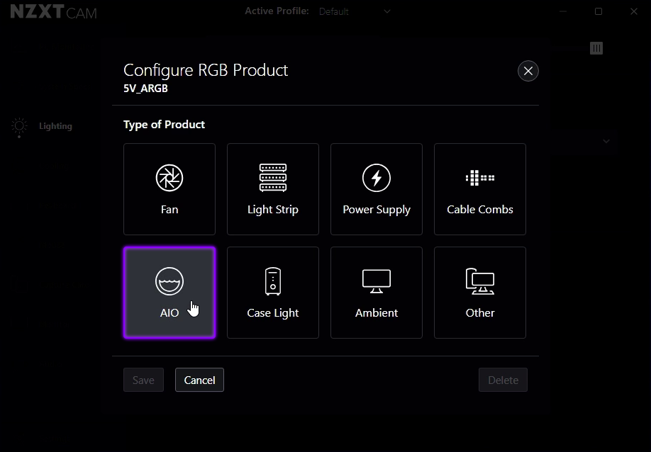Viewport: 651px width, 452px height.
Task: Choose the Light Strip icon
Action: point(272,178)
